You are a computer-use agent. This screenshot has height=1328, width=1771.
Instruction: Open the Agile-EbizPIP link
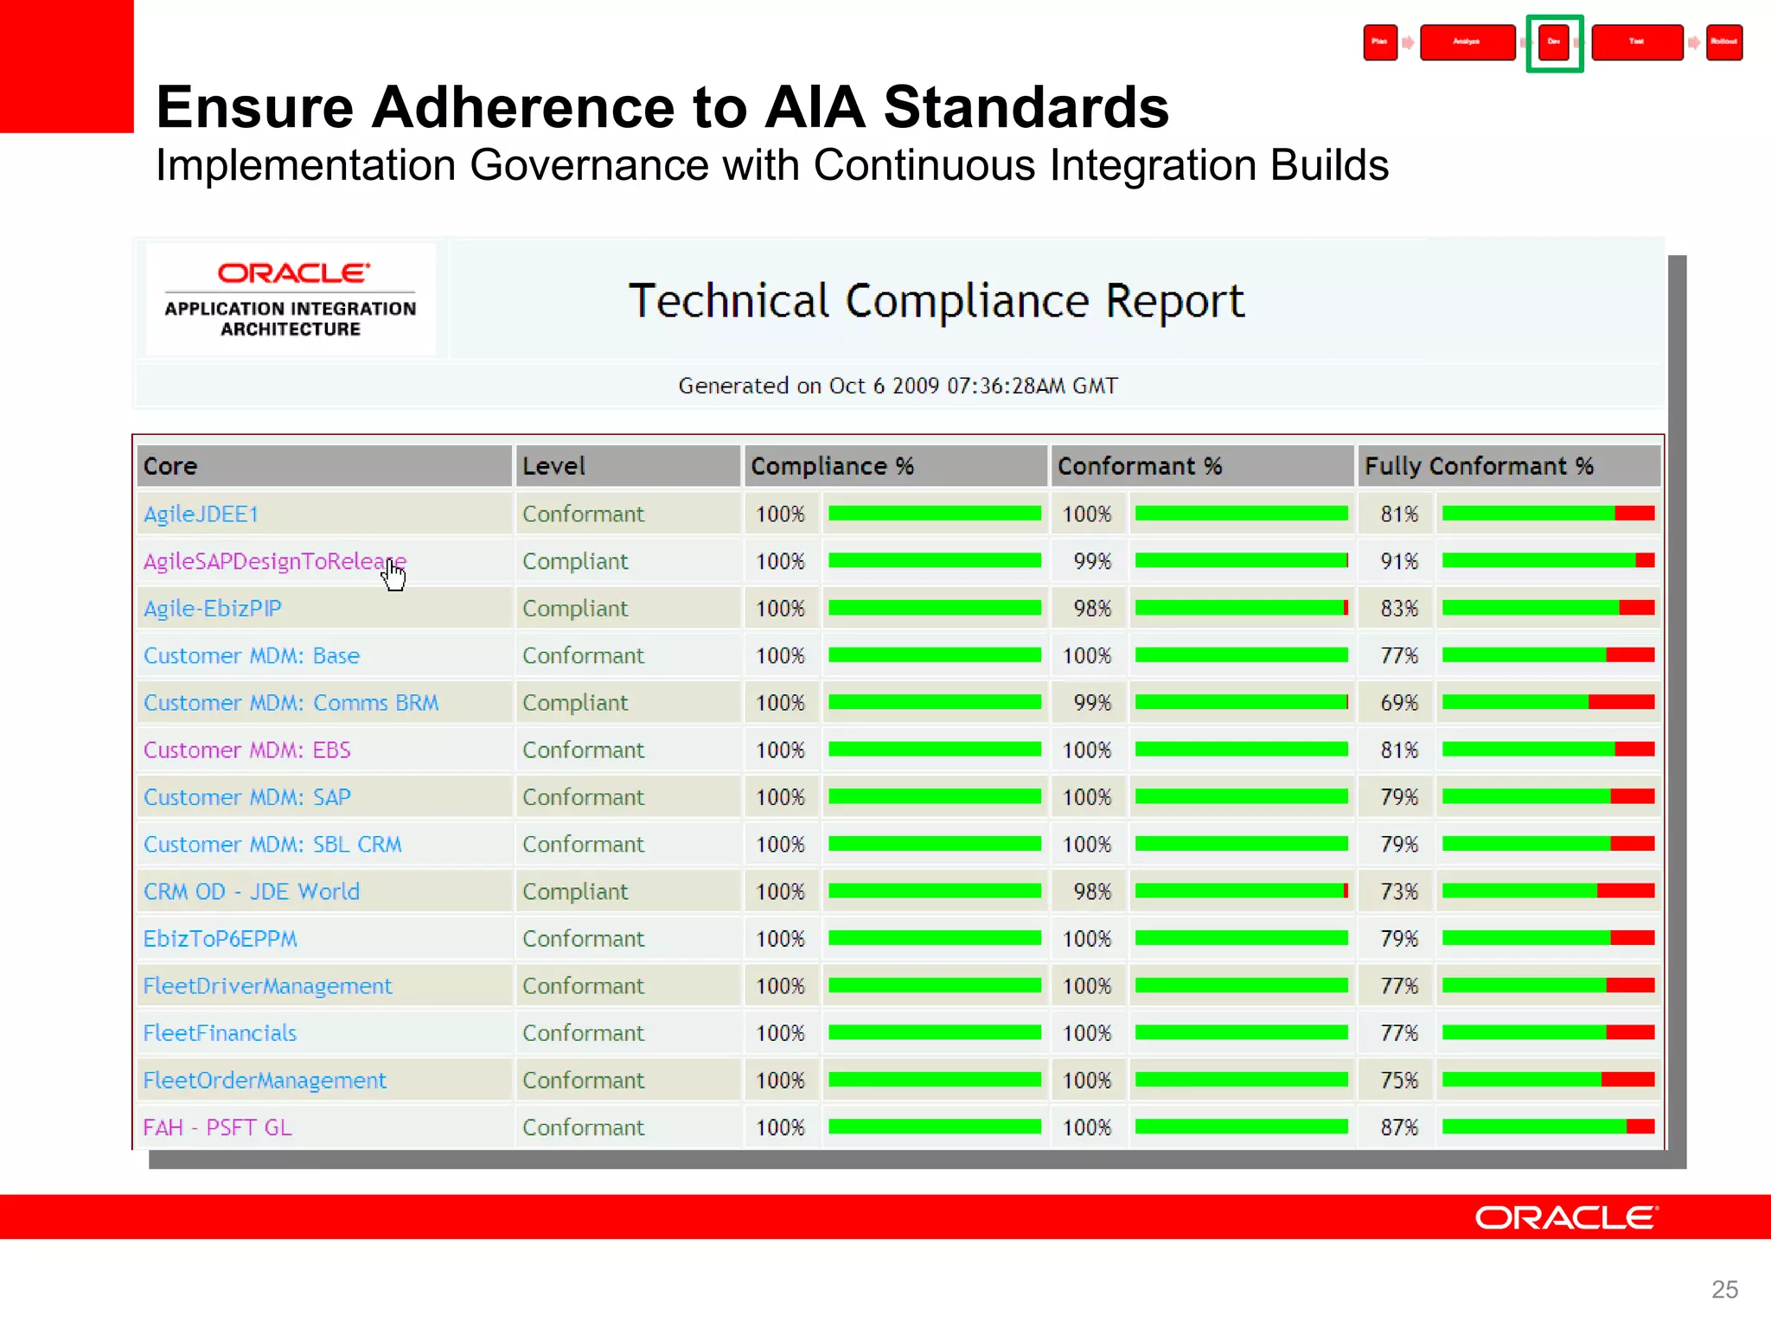coord(212,608)
